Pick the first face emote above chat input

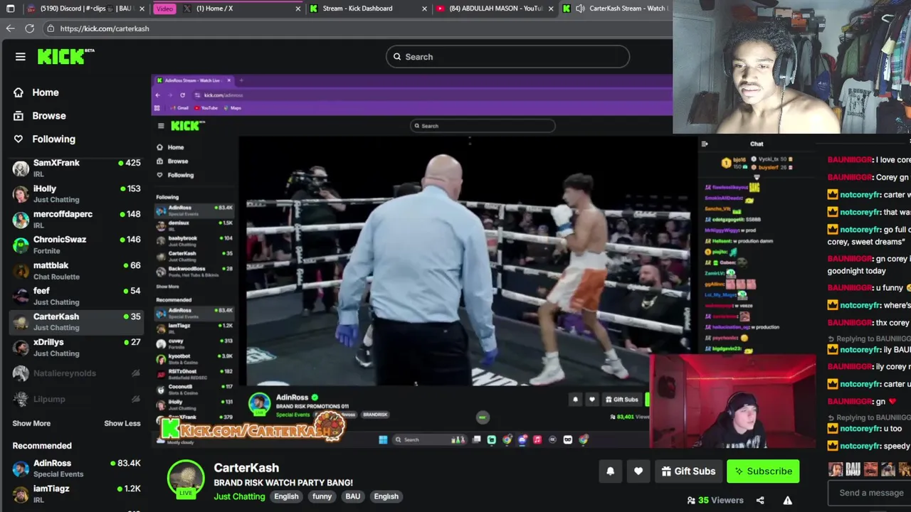click(x=836, y=469)
